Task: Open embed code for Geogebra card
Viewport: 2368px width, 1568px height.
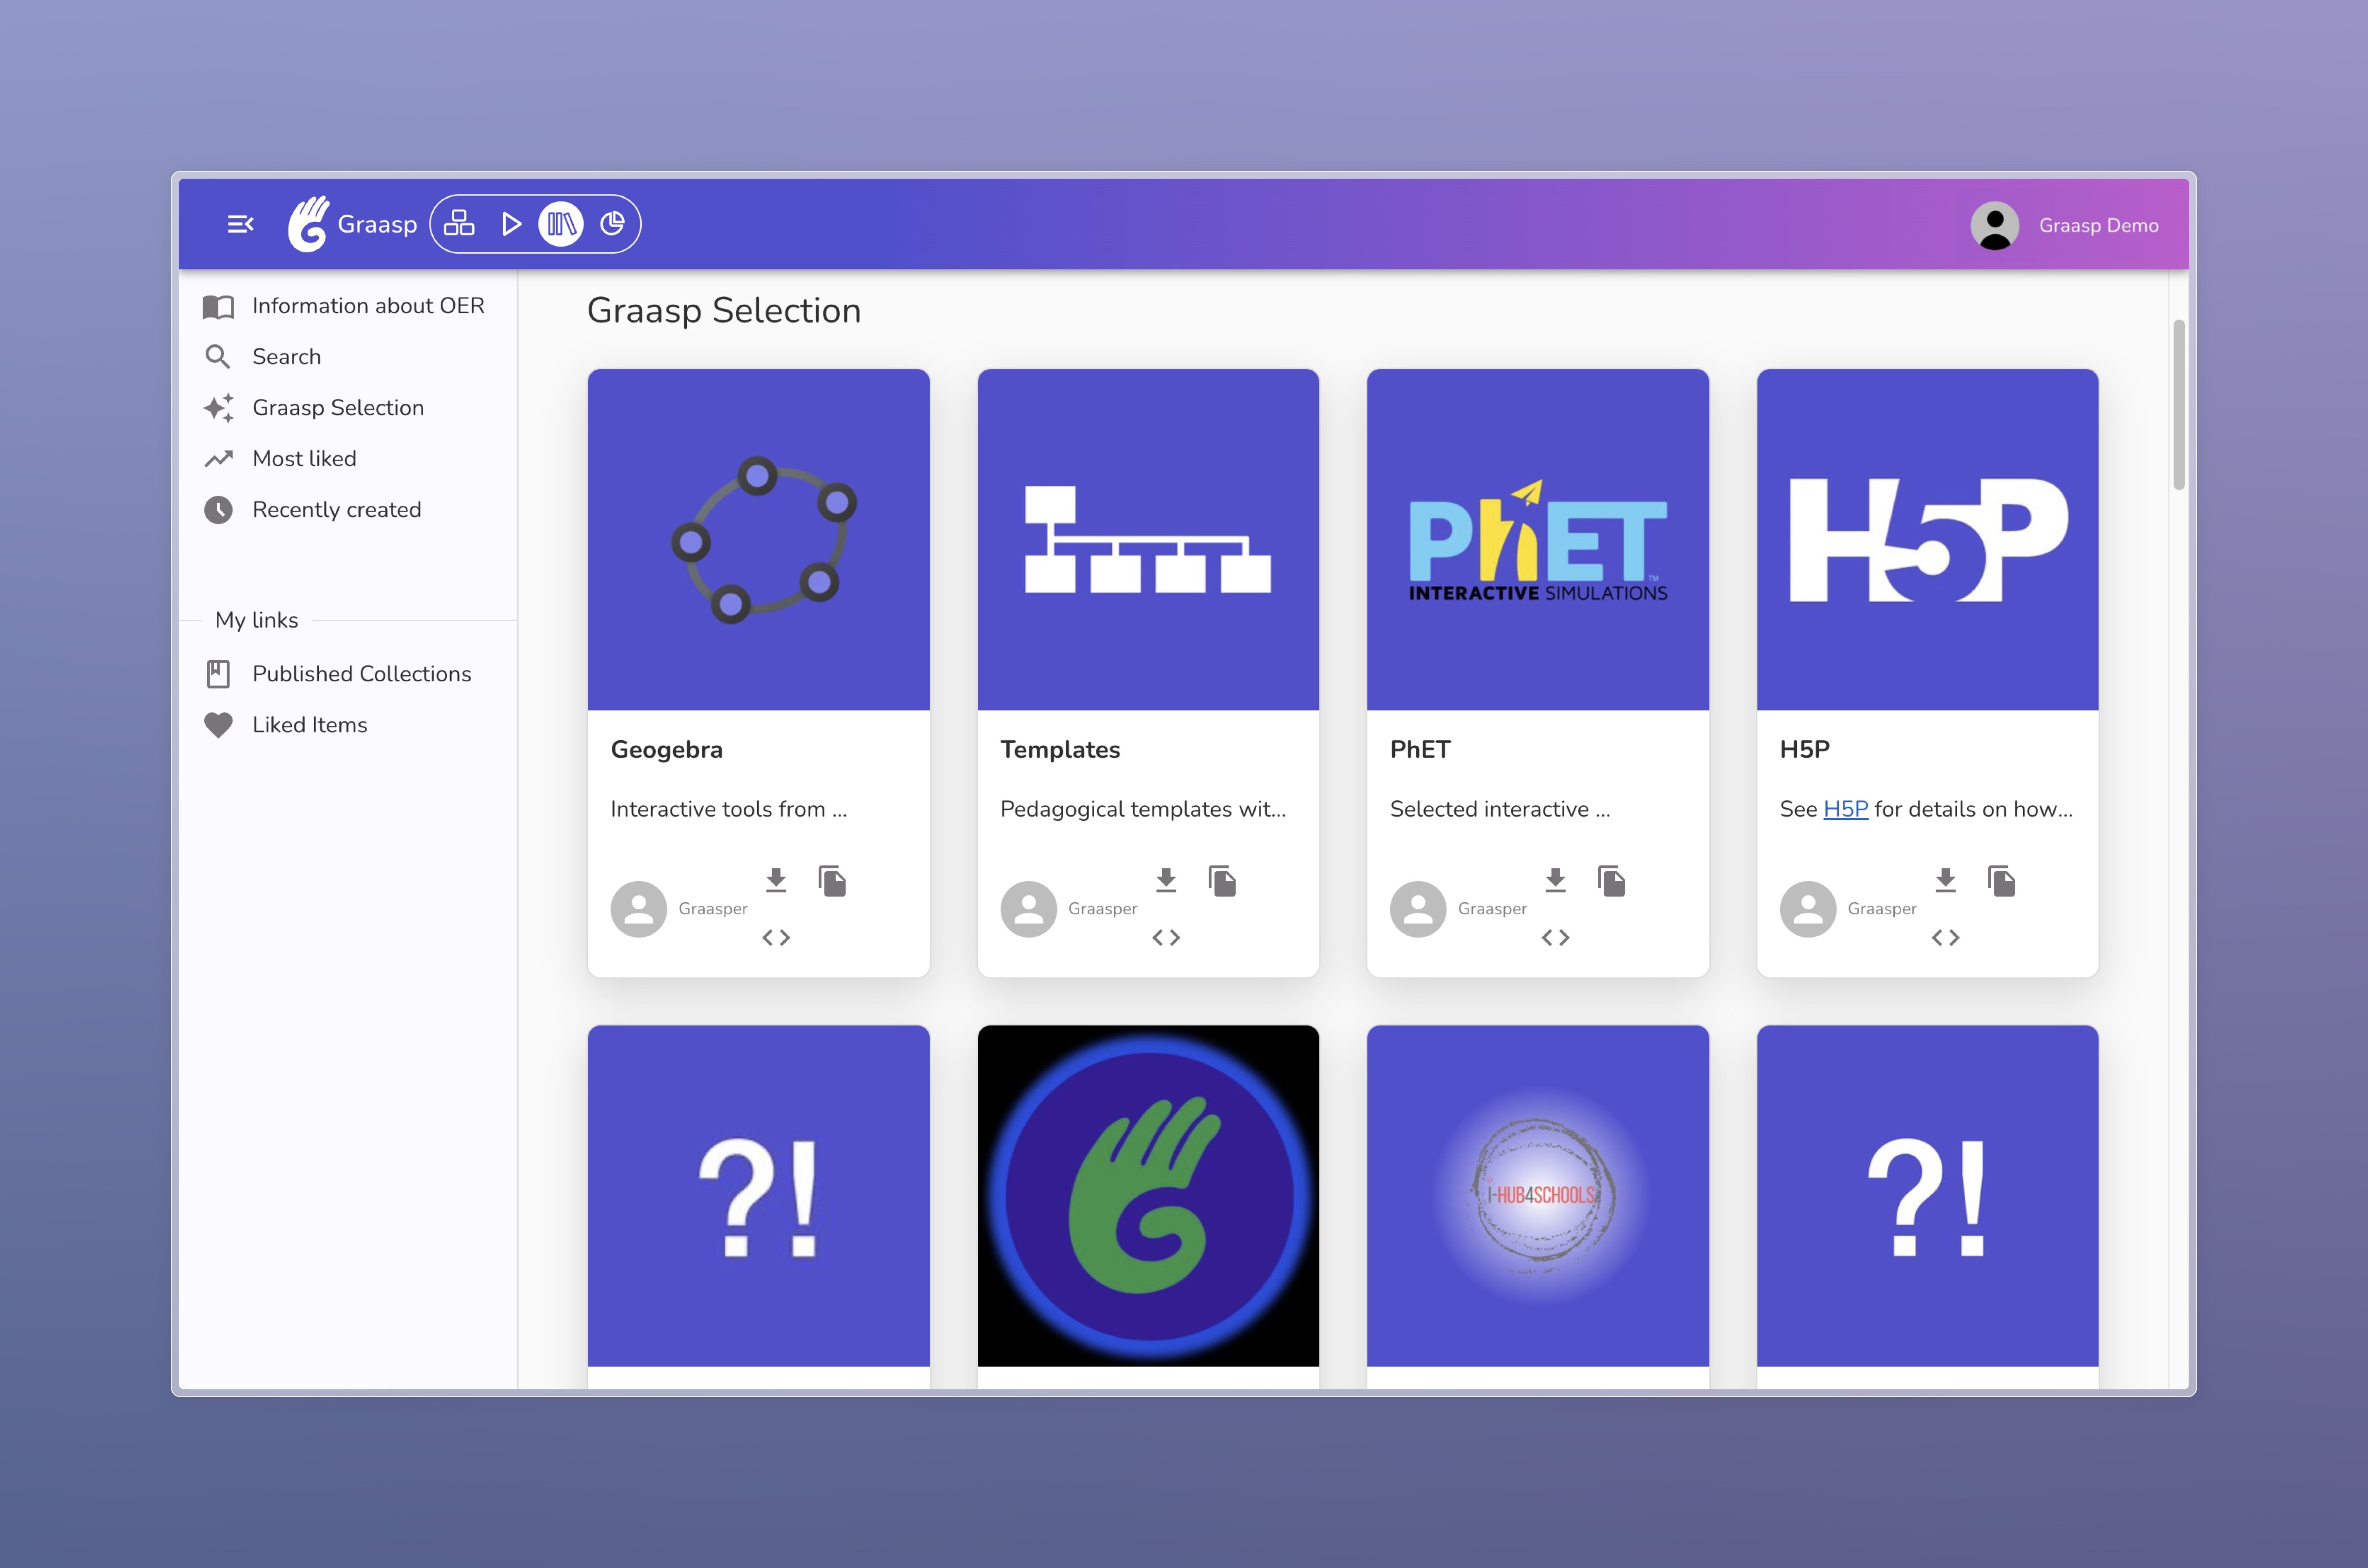Action: tap(776, 937)
